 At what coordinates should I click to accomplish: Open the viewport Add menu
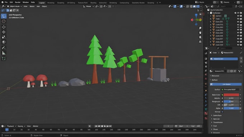tap(38, 6)
